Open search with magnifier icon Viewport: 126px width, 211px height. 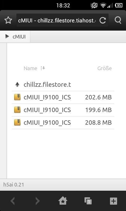[118, 20]
